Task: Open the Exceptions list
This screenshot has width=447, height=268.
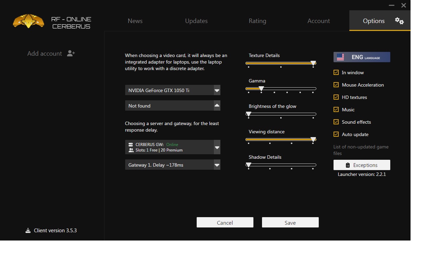Action: [x=362, y=165]
